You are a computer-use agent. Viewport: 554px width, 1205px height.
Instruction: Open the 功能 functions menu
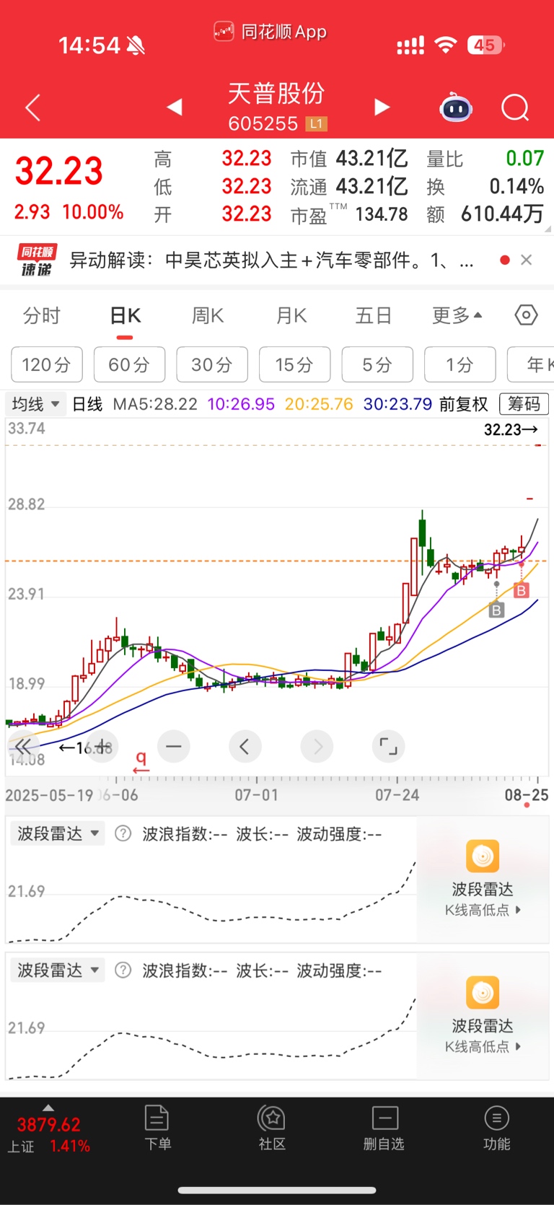click(x=496, y=1128)
